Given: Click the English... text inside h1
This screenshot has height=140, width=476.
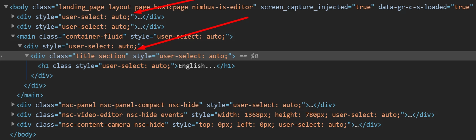Looking at the screenshot, I should point(197,66).
